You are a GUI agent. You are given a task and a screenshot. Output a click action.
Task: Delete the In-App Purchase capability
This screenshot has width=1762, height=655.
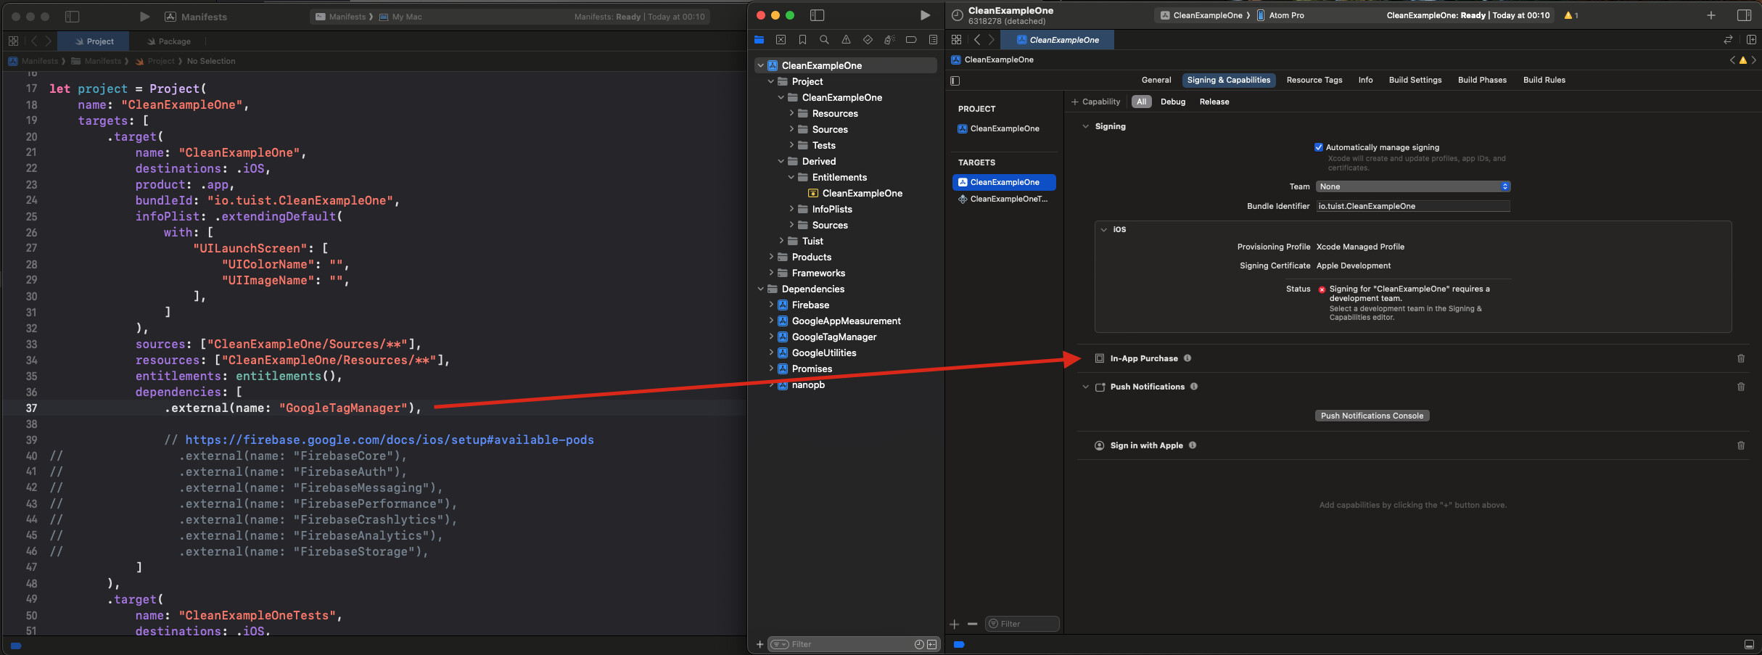(x=1741, y=358)
